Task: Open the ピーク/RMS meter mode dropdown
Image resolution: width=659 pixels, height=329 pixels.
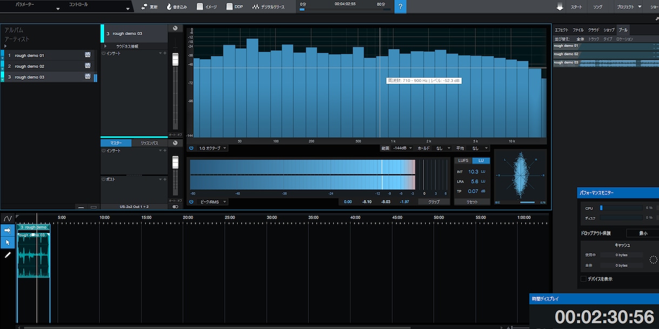Action: (213, 202)
